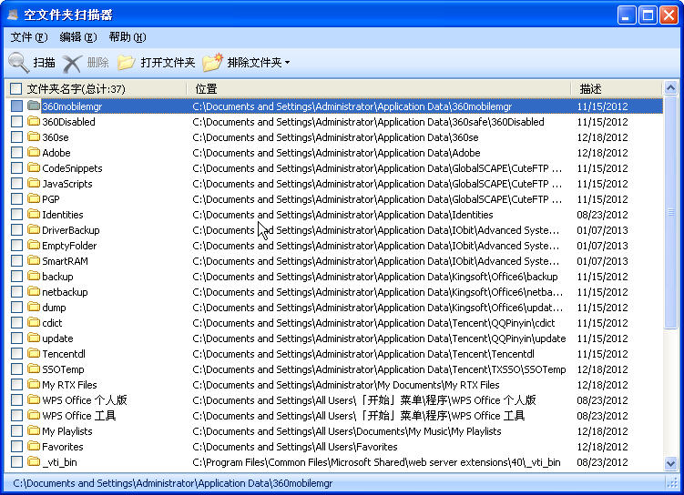This screenshot has height=495, width=684.
Task: Click the status bar path text
Action: (x=173, y=483)
